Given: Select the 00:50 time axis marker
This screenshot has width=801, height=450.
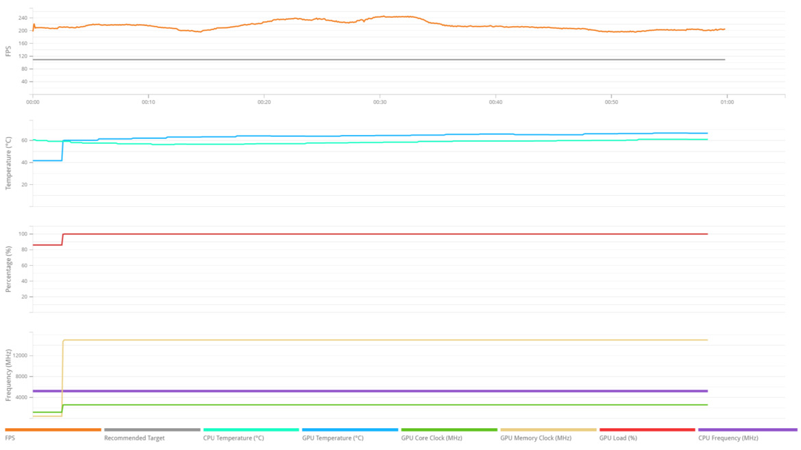Looking at the screenshot, I should (611, 102).
